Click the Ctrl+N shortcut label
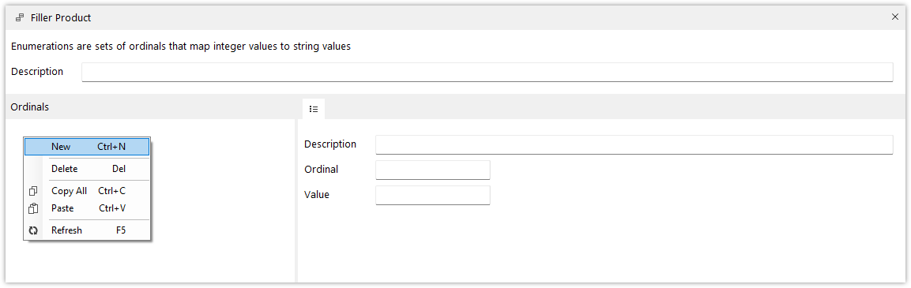This screenshot has width=911, height=288. point(111,147)
